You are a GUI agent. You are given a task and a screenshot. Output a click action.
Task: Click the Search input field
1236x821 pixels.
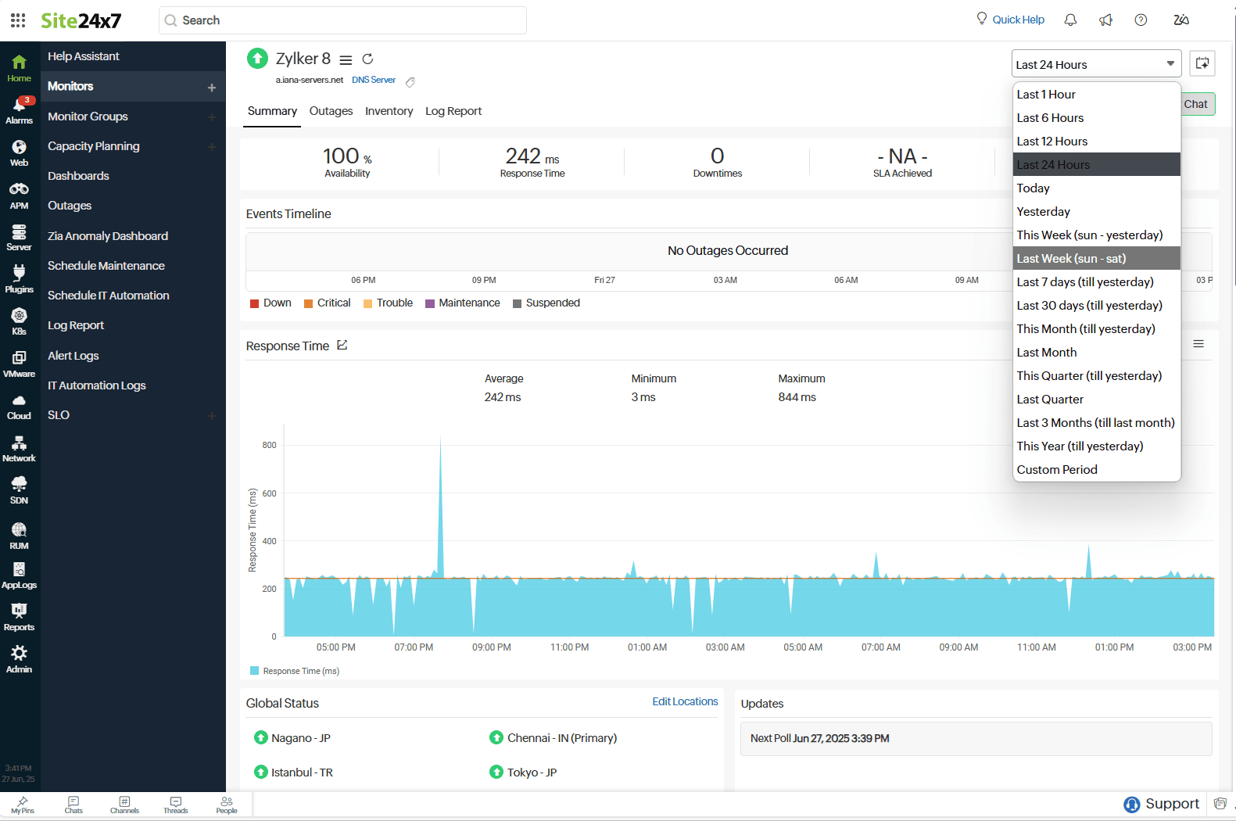(344, 20)
